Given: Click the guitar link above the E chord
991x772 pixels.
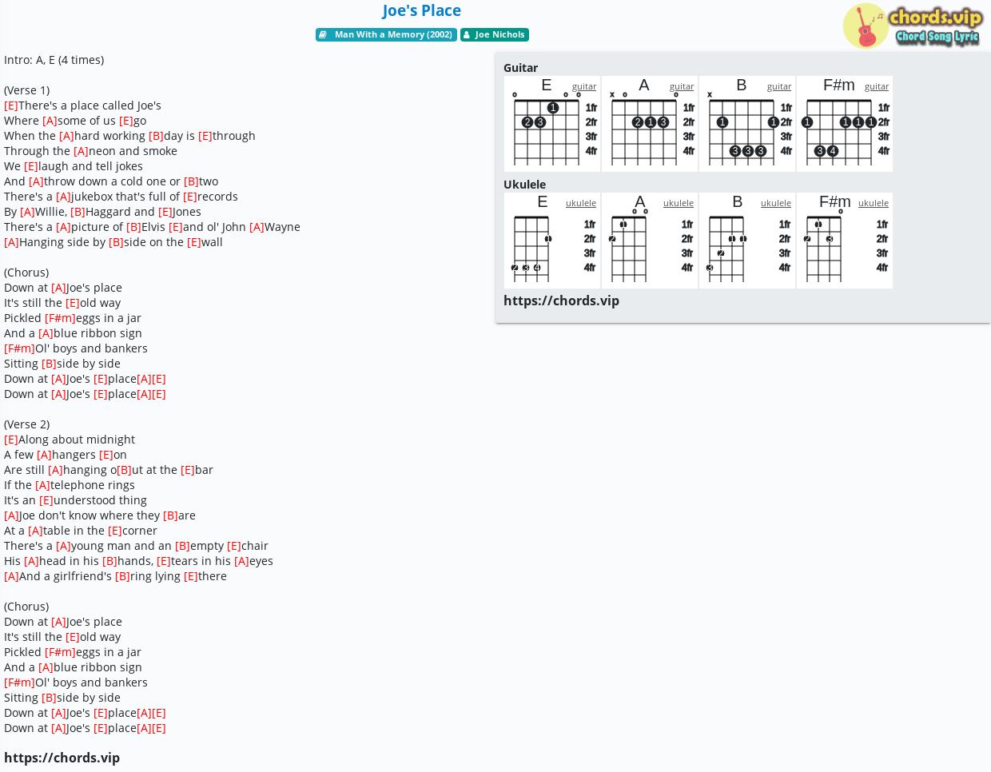Looking at the screenshot, I should pos(584,86).
